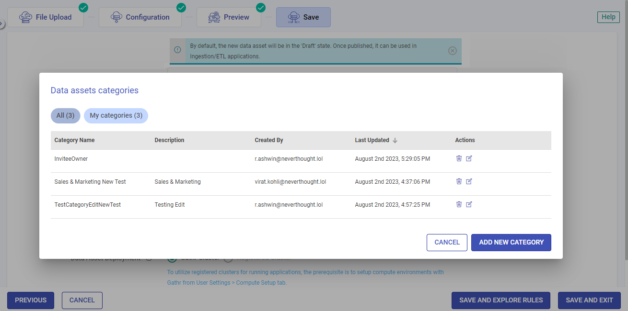The width and height of the screenshot is (628, 311).
Task: Open the My categories (3) tab
Action: pos(116,115)
